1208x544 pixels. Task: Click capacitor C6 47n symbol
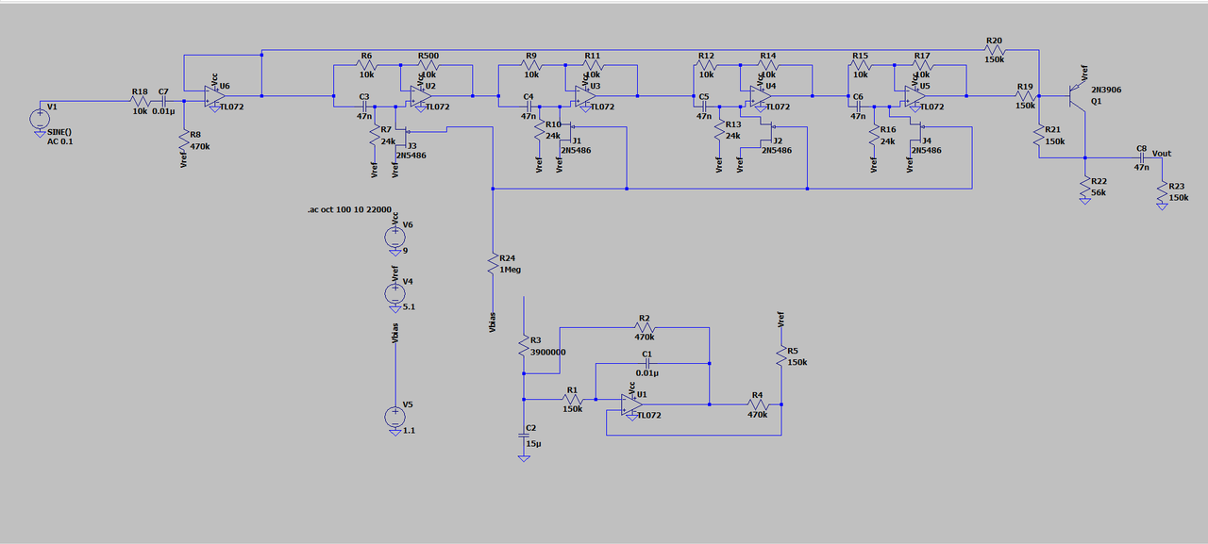[858, 106]
